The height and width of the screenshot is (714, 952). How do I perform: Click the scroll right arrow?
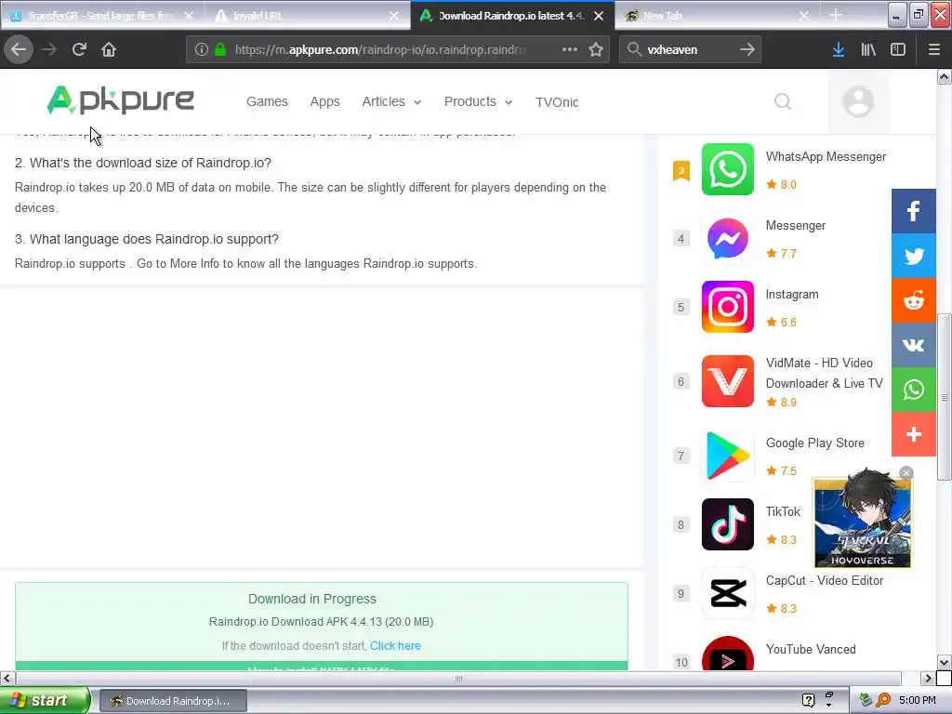(x=927, y=678)
